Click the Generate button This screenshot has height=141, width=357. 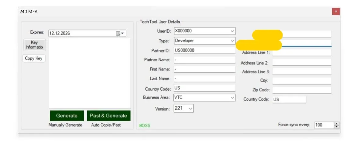67,116
